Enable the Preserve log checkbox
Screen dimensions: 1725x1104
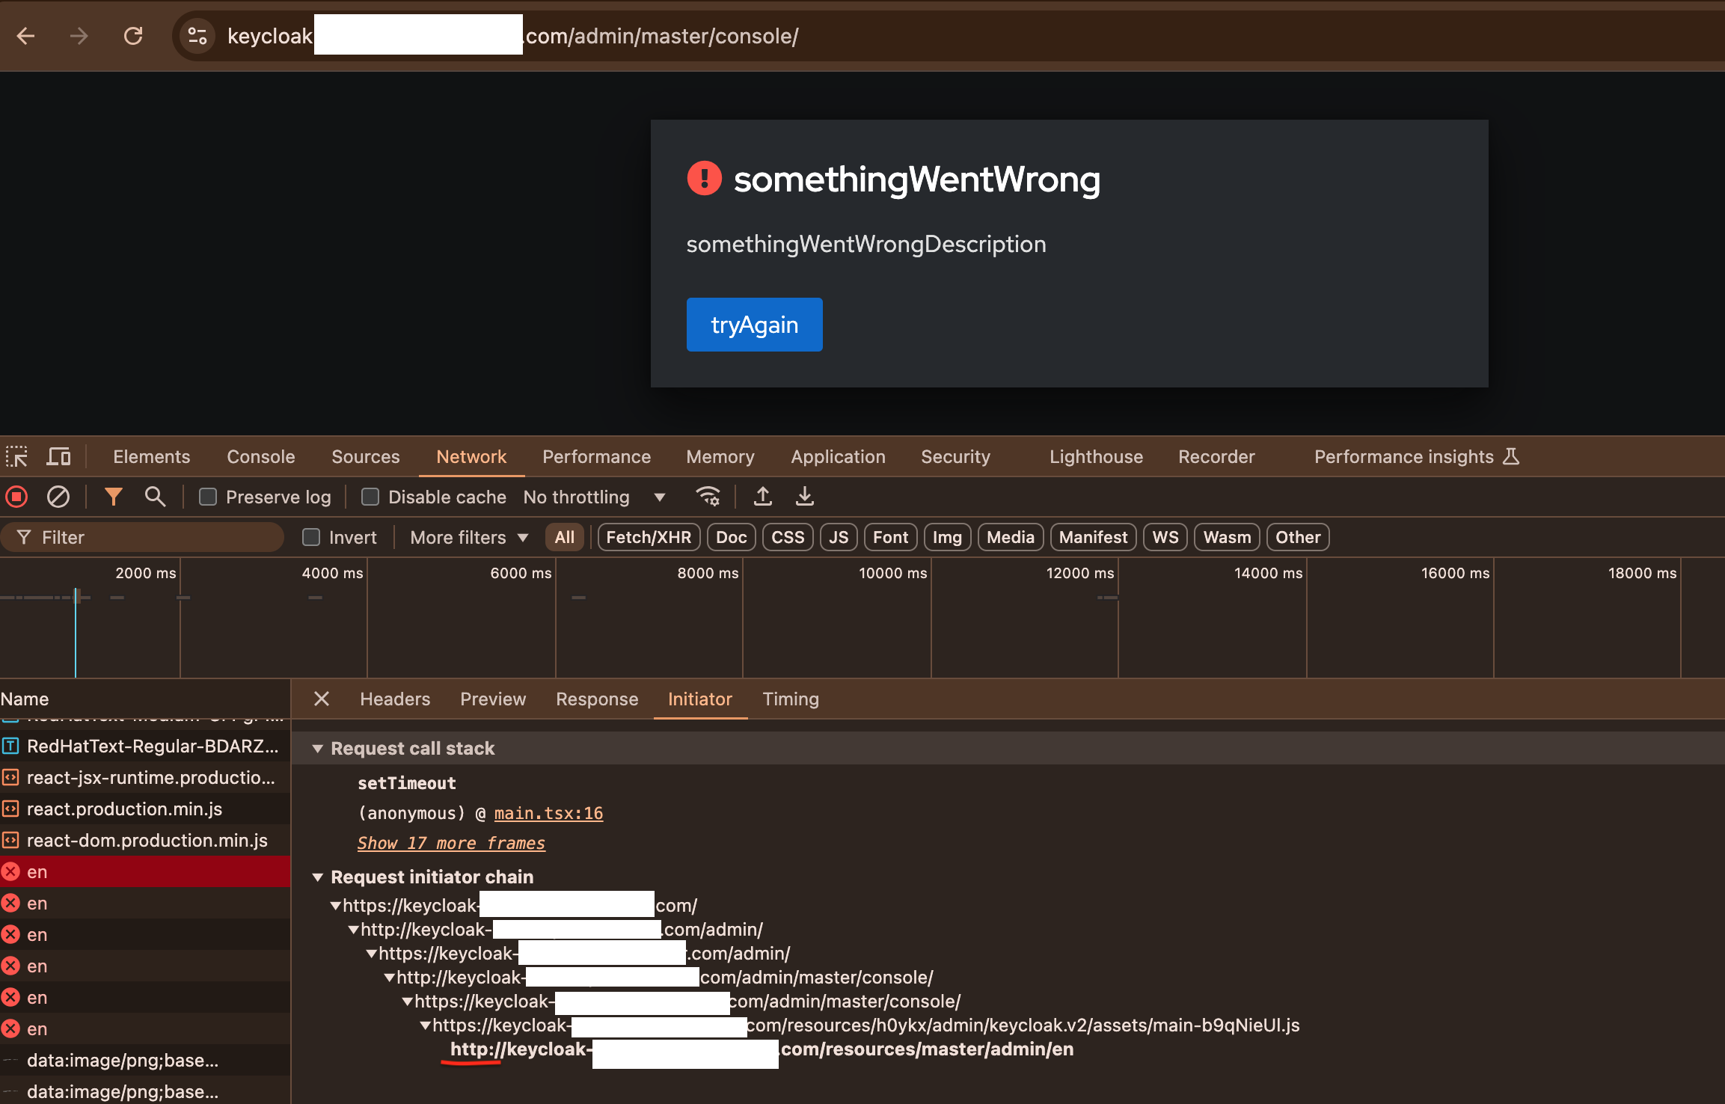[208, 497]
